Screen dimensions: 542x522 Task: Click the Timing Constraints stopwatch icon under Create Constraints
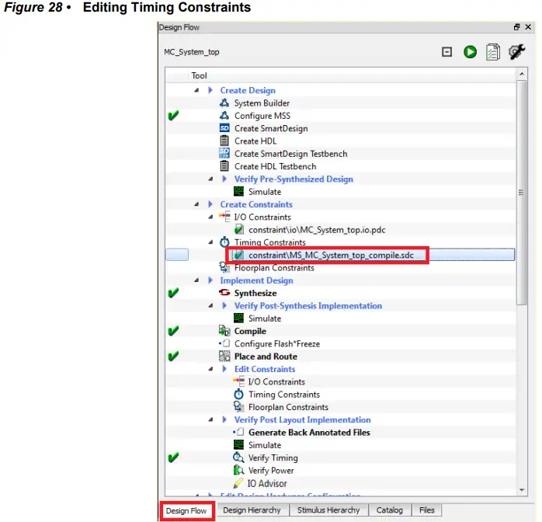(224, 242)
